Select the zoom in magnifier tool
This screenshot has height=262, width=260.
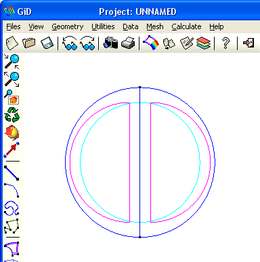12,62
